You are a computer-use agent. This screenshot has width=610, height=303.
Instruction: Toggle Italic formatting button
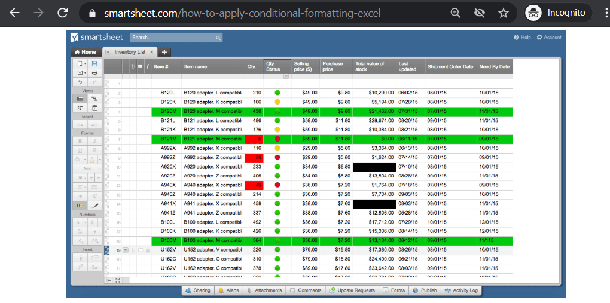(x=94, y=141)
